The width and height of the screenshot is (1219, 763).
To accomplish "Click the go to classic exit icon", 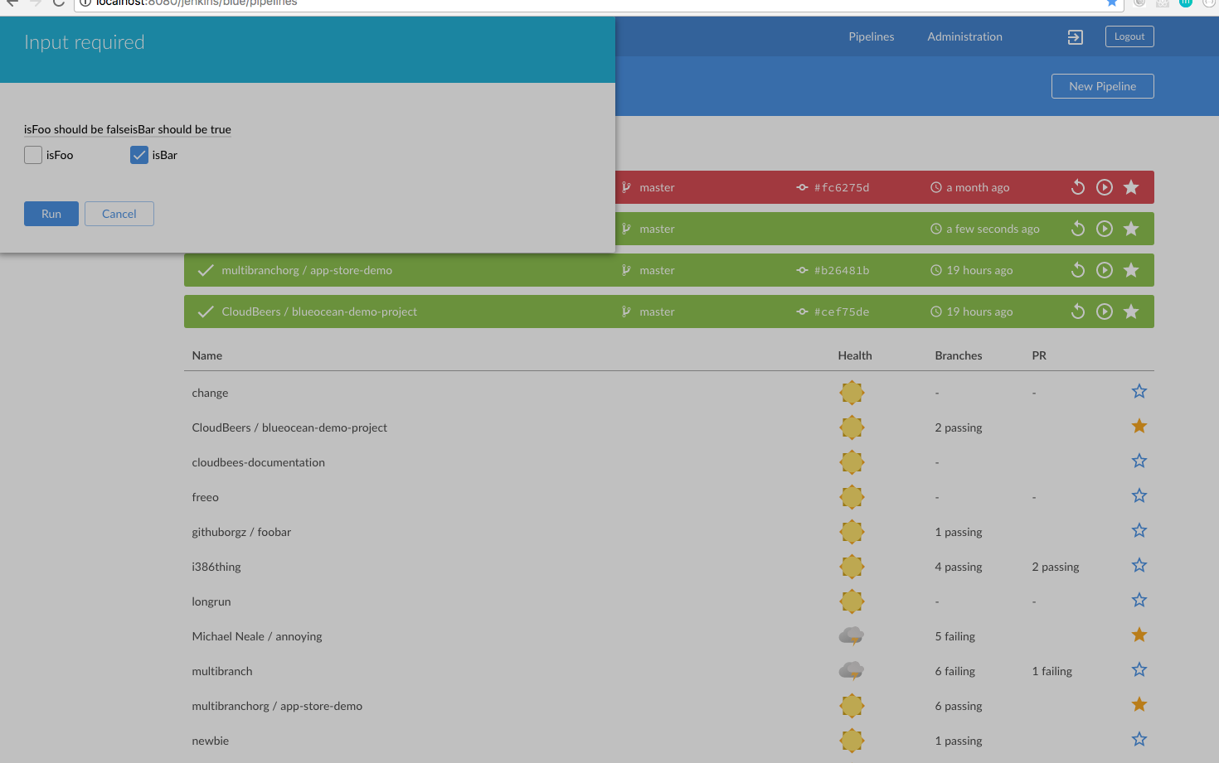I will coord(1076,37).
